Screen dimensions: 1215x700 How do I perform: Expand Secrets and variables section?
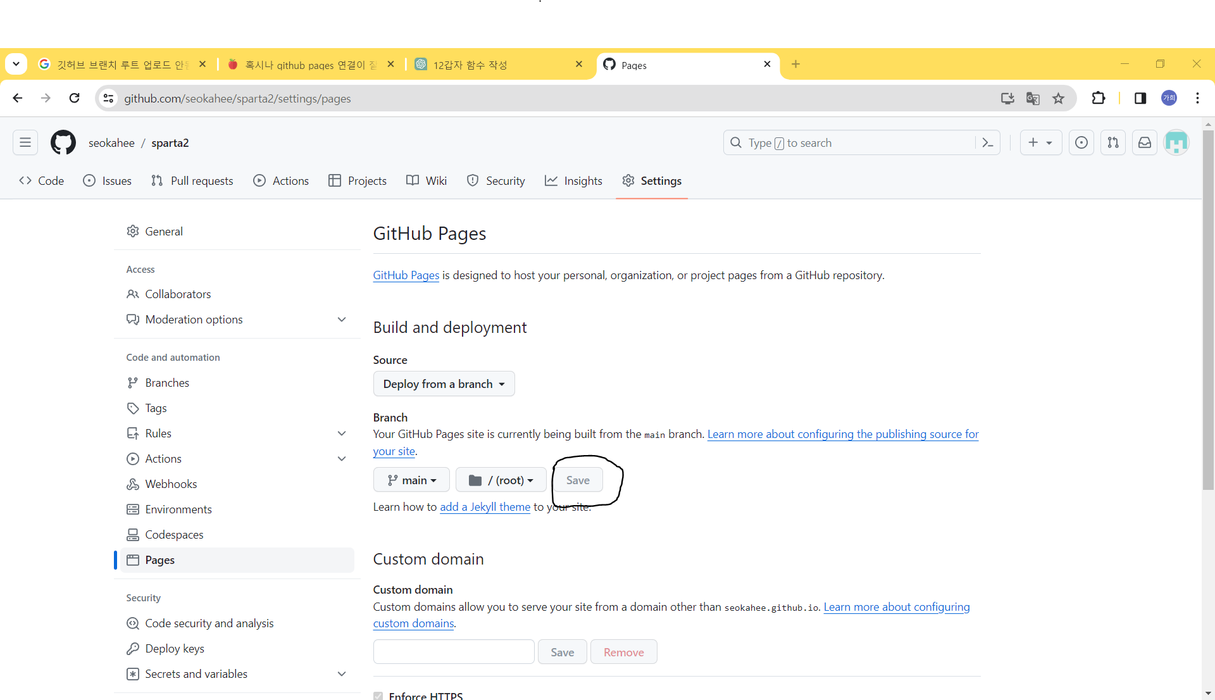237,674
